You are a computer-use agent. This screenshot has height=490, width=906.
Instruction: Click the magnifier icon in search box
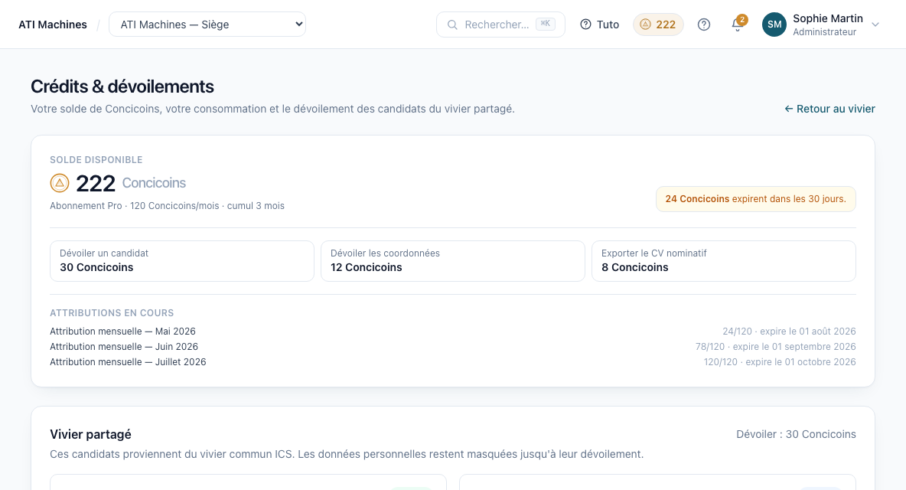452,24
